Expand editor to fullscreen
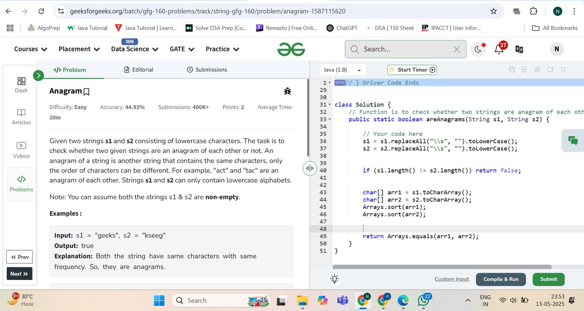 pos(563,69)
